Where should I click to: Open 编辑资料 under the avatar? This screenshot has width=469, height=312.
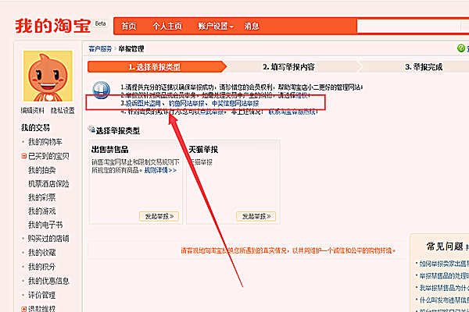tap(33, 111)
